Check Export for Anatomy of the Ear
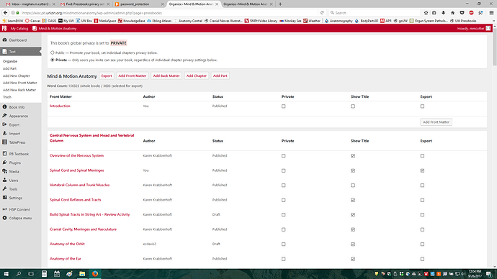497x279 pixels. [x=422, y=259]
